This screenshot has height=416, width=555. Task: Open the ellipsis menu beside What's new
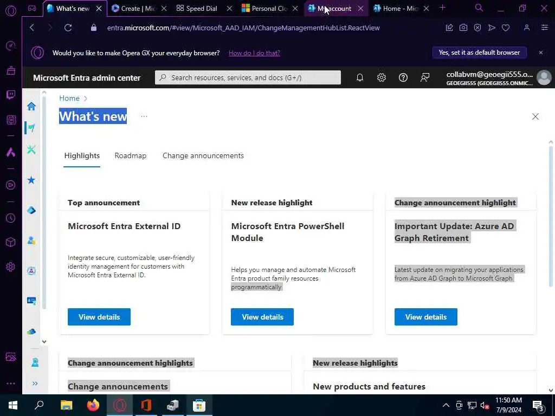point(144,116)
